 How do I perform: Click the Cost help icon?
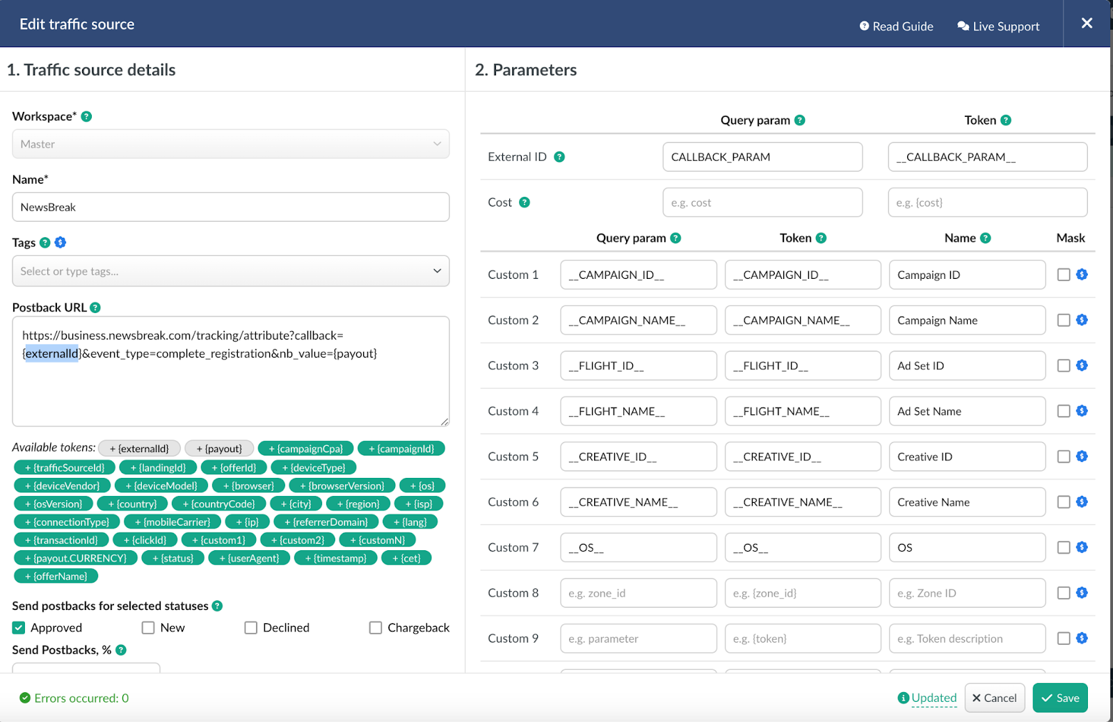tap(525, 202)
